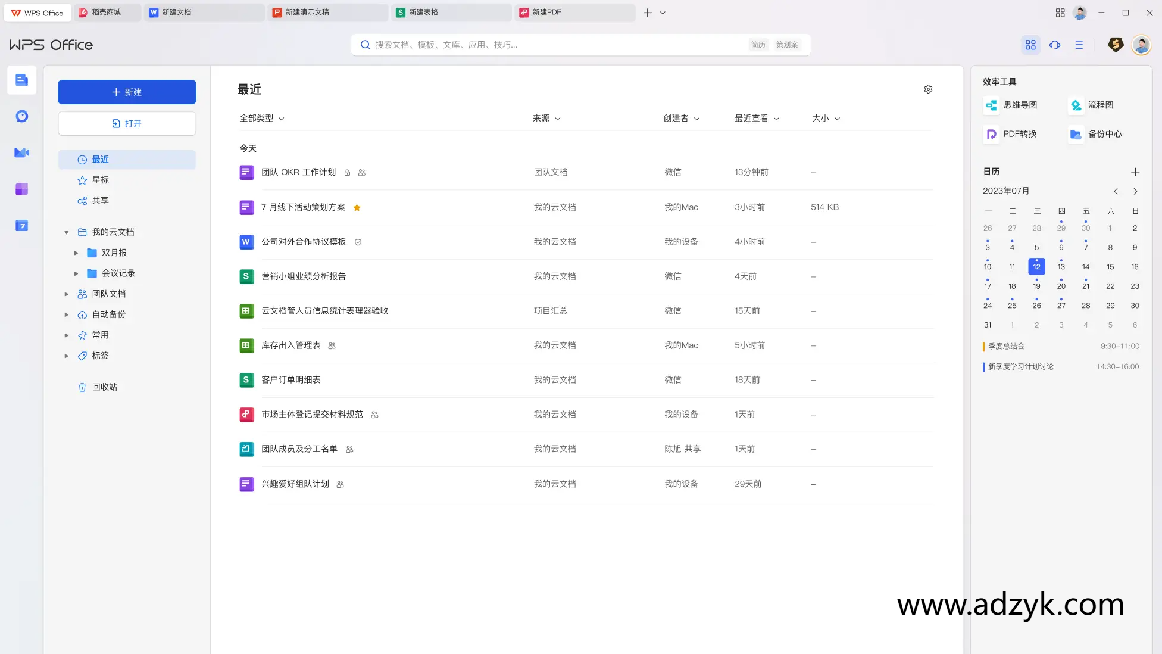1162x654 pixels.
Task: Open the 全部类型 filter dropdown
Action: 261,118
